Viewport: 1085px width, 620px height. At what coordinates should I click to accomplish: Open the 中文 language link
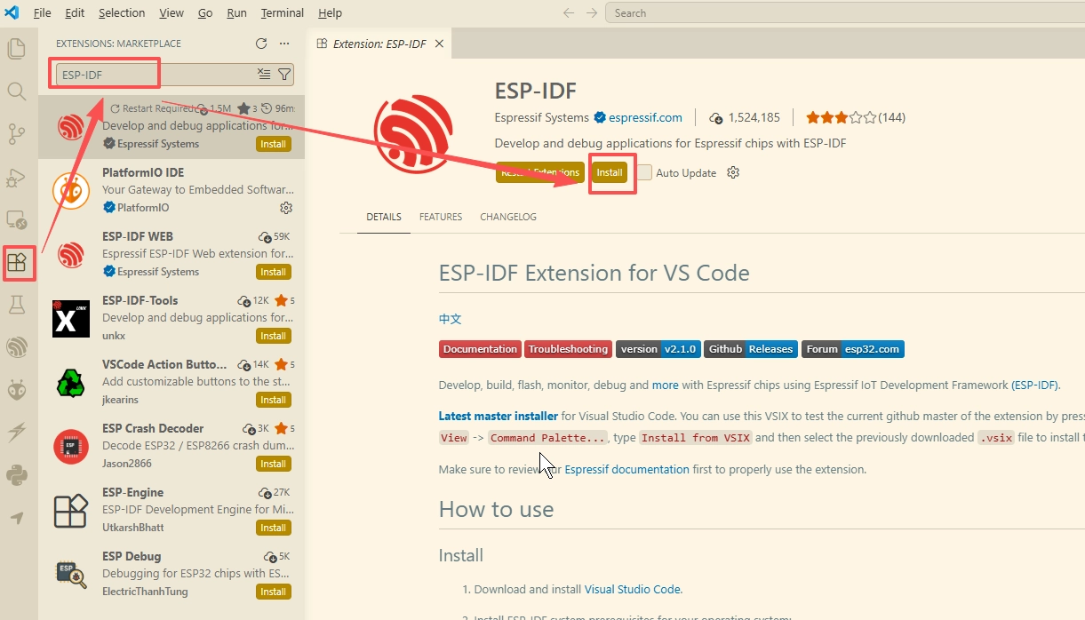(450, 319)
